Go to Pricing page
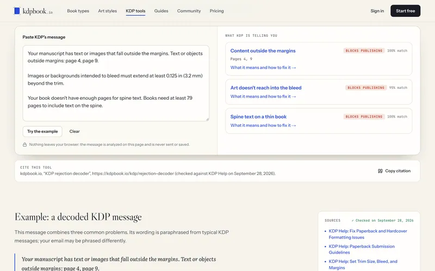This screenshot has width=435, height=271. (x=216, y=11)
